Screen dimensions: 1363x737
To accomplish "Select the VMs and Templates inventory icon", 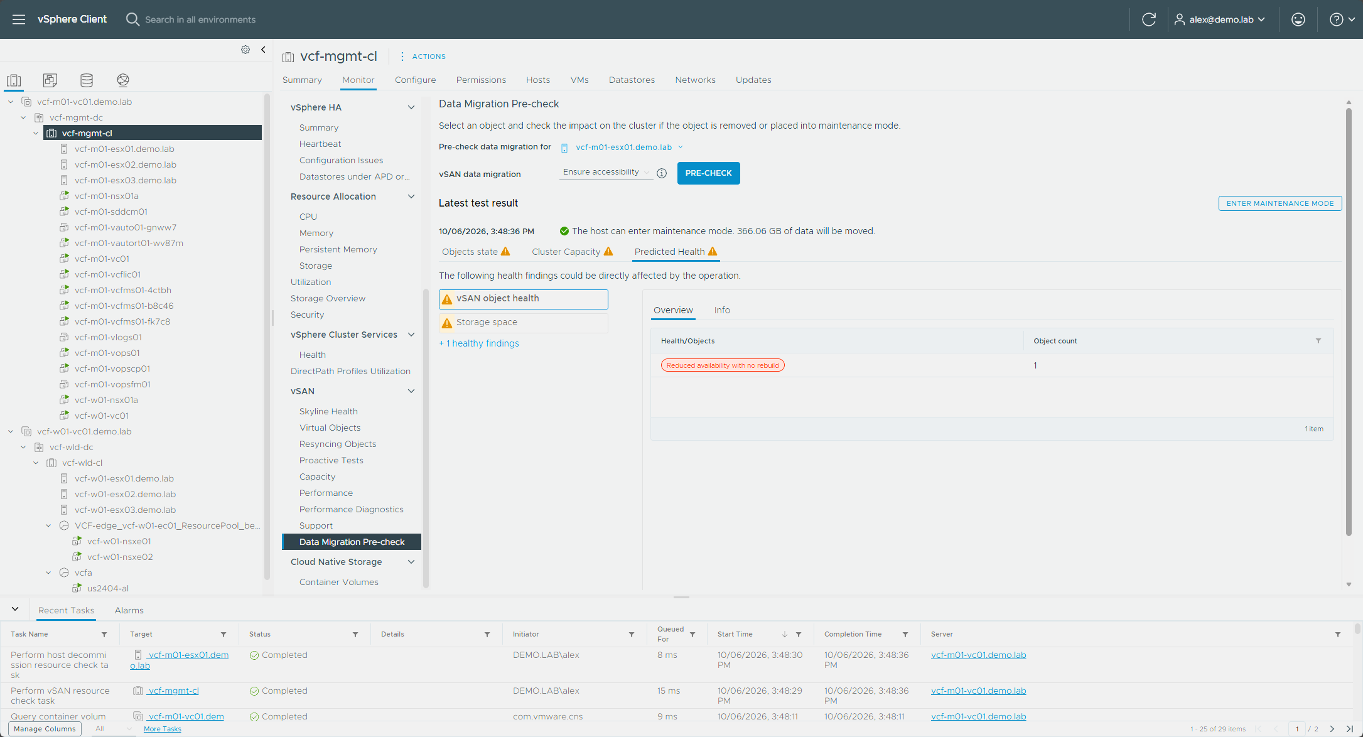I will (50, 80).
